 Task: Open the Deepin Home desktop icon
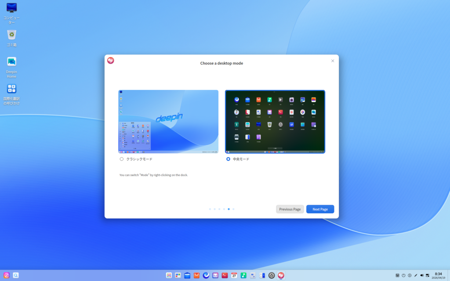point(11,62)
